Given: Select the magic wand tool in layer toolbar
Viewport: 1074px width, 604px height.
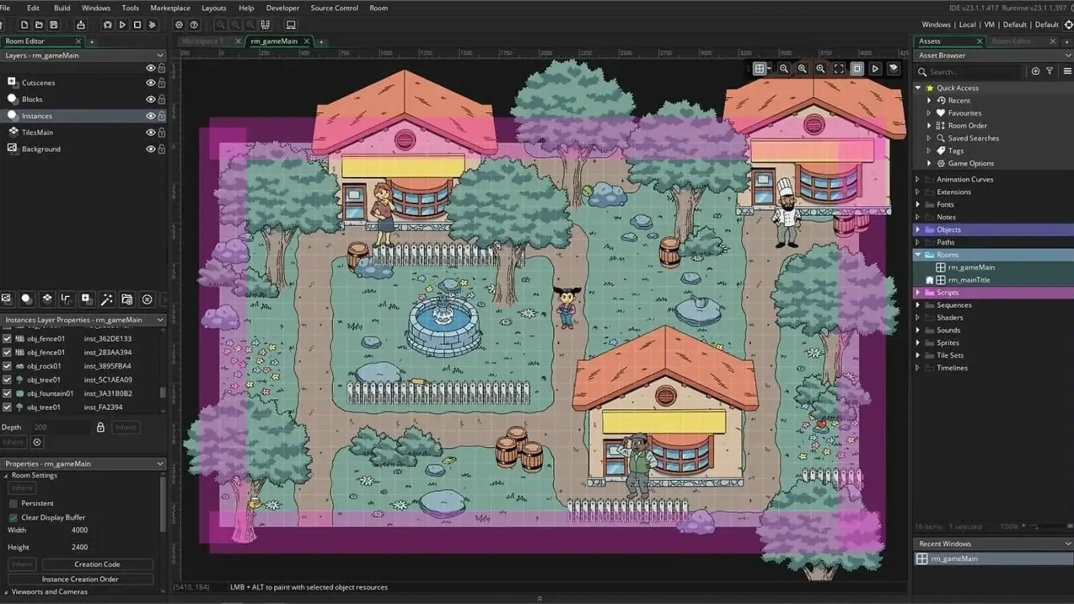Looking at the screenshot, I should [107, 299].
